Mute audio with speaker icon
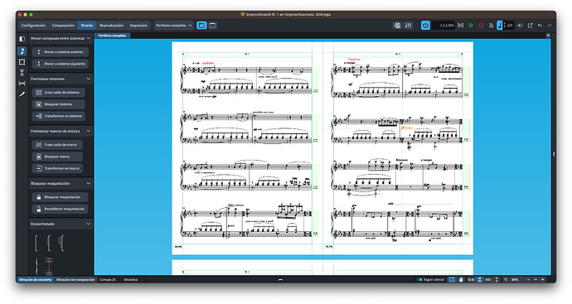Image resolution: width=572 pixels, height=304 pixels. click(520, 26)
